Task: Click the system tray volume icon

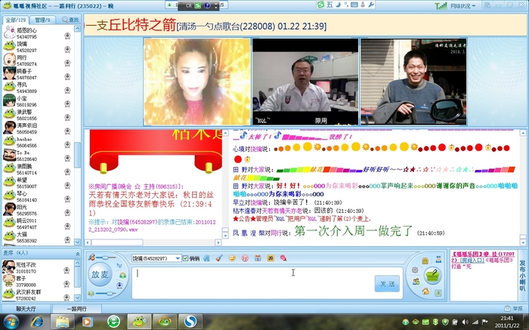Action: 465,322
